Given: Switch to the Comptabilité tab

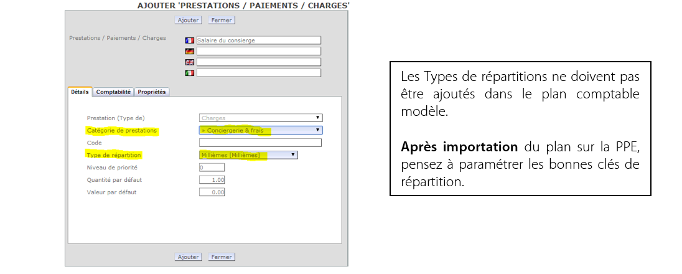Looking at the screenshot, I should [113, 92].
